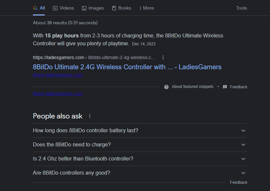Image resolution: width=270 pixels, height=191 pixels.
Task: Click the question mark icon for featured snippets
Action: pos(166,87)
